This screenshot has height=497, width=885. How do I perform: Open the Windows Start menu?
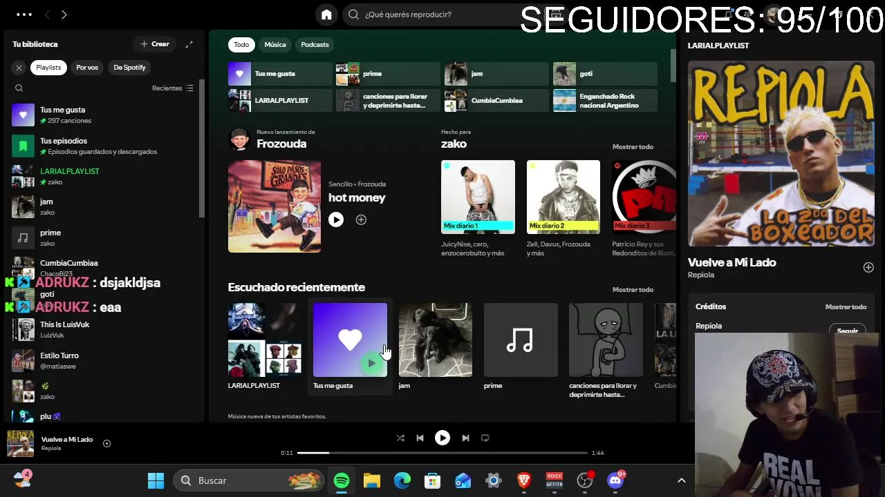(156, 480)
